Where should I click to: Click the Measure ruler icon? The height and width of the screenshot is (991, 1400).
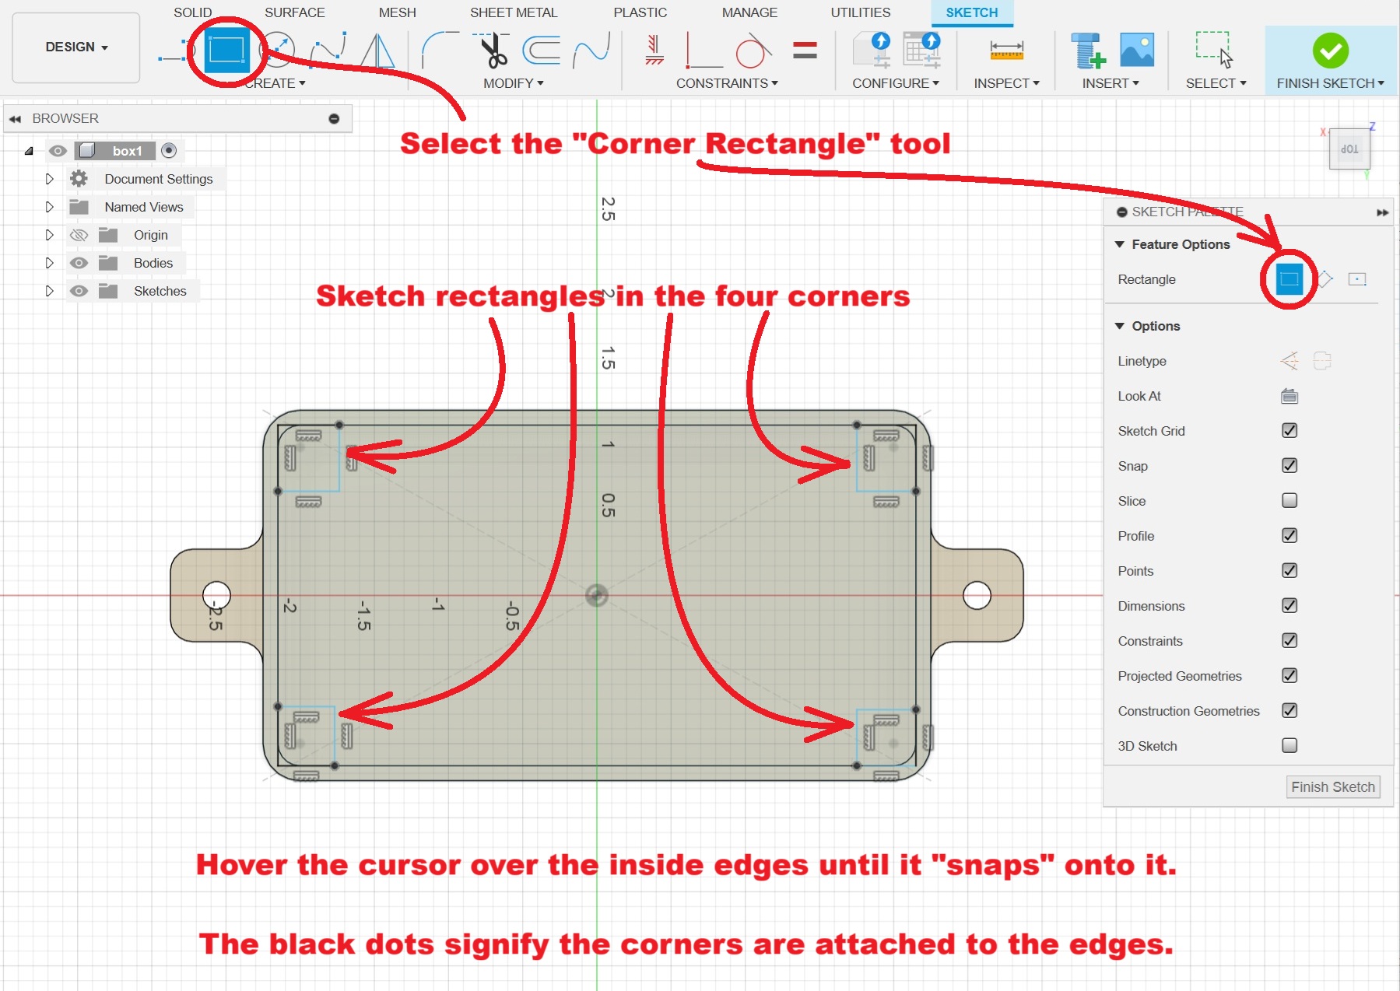click(1006, 51)
